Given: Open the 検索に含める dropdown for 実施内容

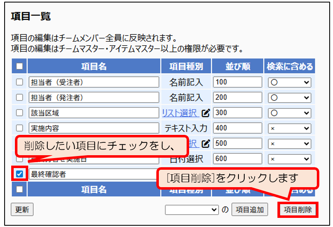Looking at the screenshot, I should point(289,128).
